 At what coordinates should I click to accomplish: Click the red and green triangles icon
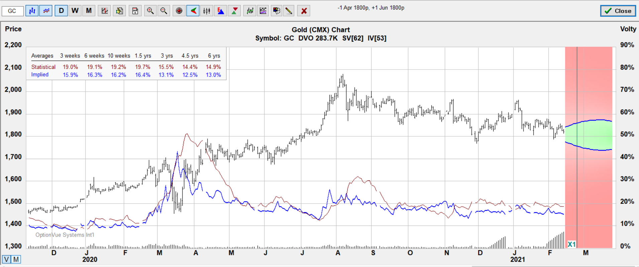[234, 11]
